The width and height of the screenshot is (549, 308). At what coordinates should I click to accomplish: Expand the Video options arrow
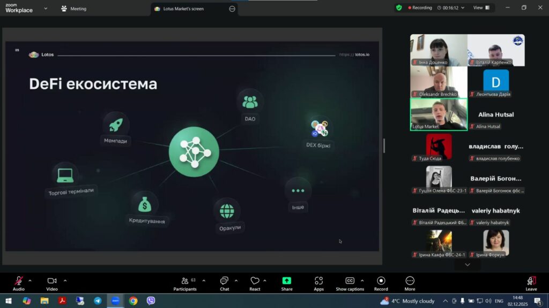[x=65, y=280]
